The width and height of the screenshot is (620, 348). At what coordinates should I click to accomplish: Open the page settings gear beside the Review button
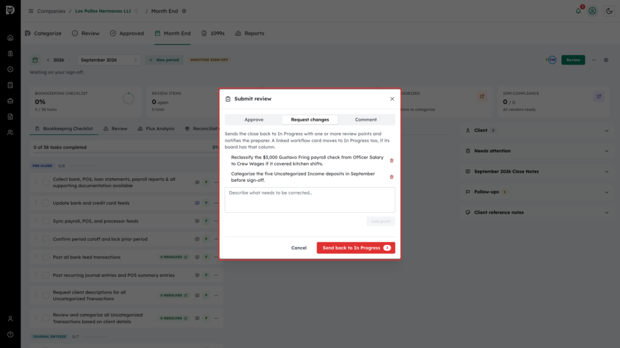(x=605, y=60)
